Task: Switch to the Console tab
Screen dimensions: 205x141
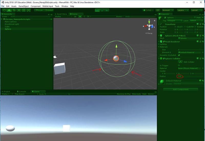Action: tap(22, 92)
